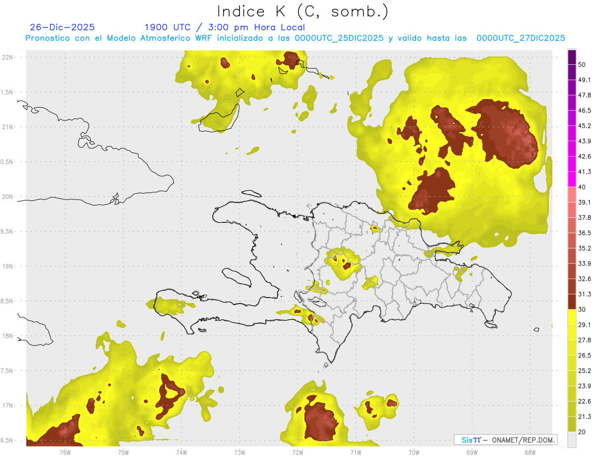
Task: Click the "69W" longitude axis label
Action: (x=472, y=452)
